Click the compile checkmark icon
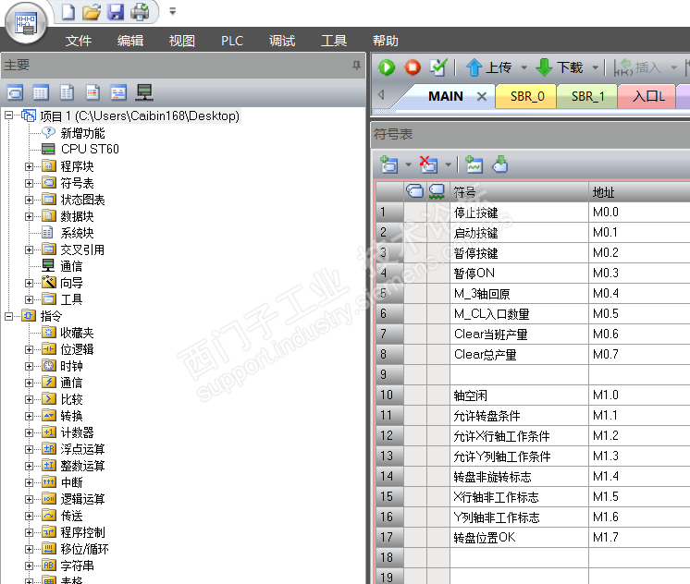The image size is (690, 584). click(x=438, y=67)
